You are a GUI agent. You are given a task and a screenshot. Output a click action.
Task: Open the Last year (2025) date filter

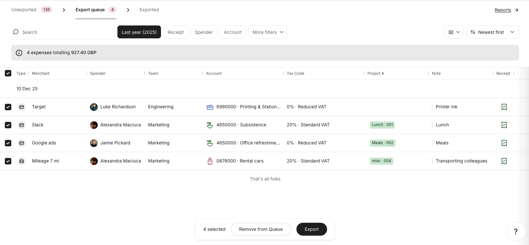coord(139,32)
